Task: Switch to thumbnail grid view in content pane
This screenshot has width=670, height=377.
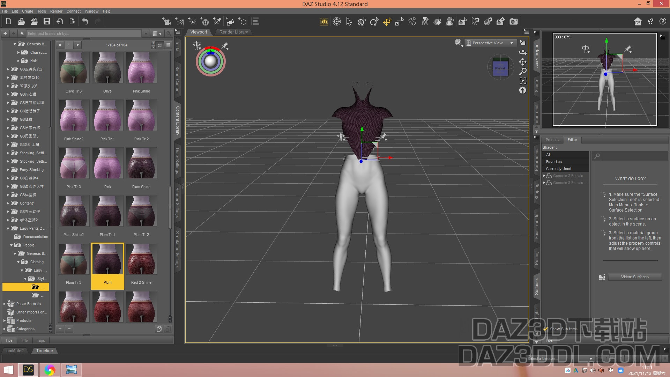Action: 160,45
